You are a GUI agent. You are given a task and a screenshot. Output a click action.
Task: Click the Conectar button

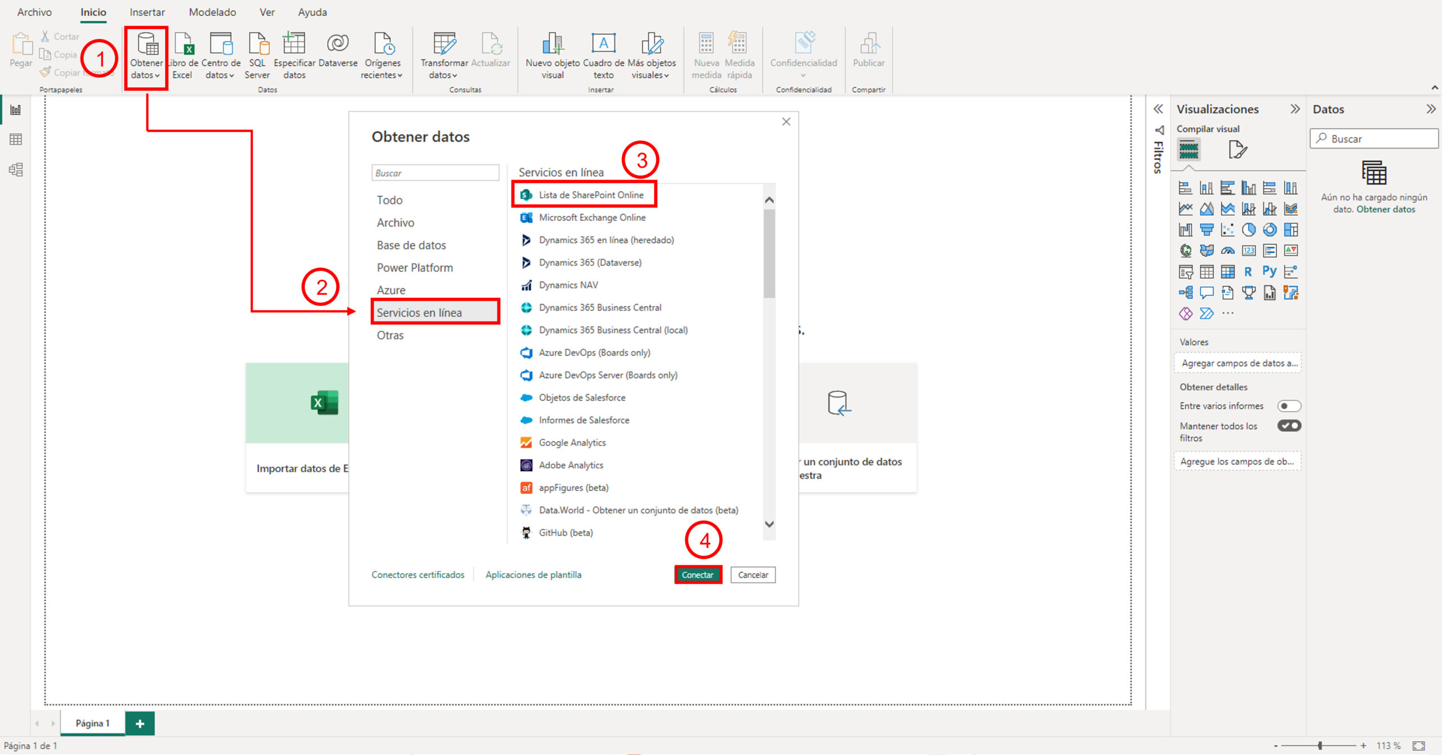click(x=697, y=574)
